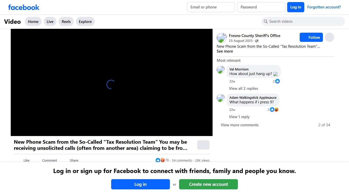Open the Reels tab
Screen dimensions: 349x196
point(66,22)
